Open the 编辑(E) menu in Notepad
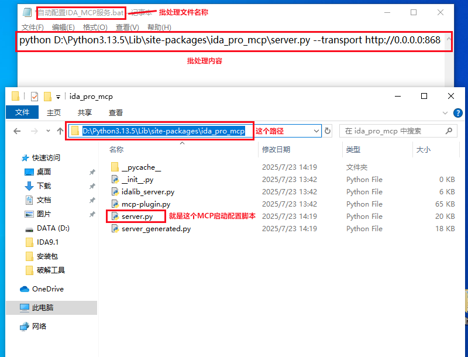The width and height of the screenshot is (468, 357). click(63, 28)
